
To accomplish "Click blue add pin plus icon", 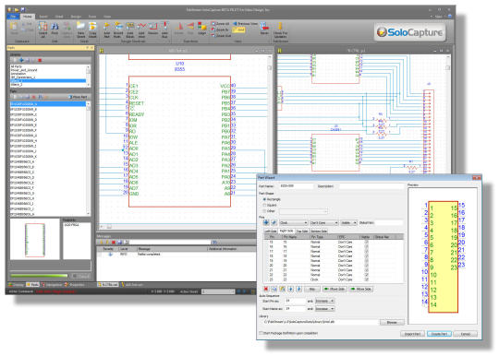I will coord(266,222).
